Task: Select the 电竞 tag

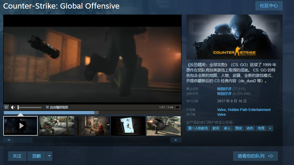Action: [261, 128]
